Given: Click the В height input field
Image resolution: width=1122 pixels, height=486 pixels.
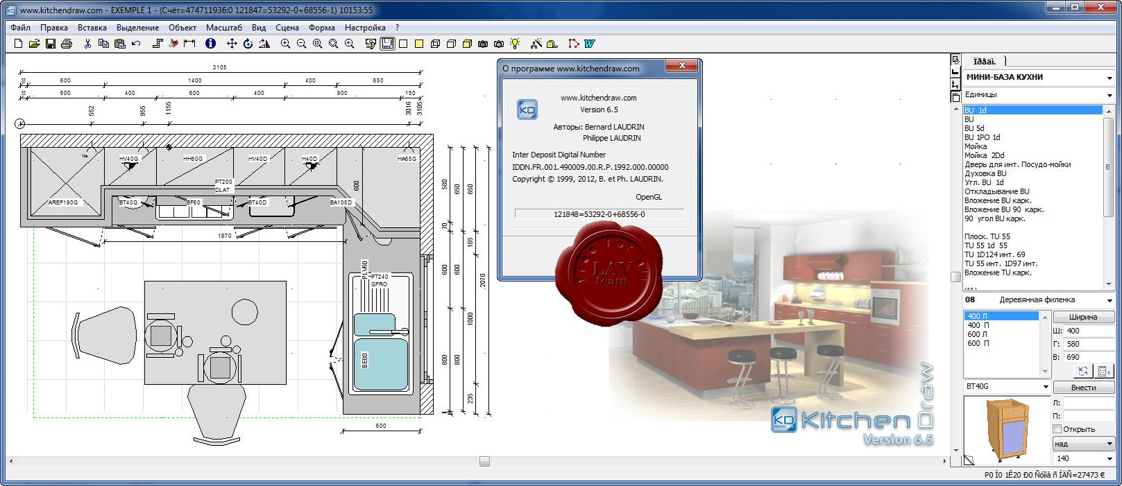Looking at the screenshot, I should [x=1089, y=357].
